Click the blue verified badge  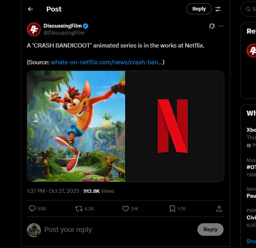click(x=85, y=26)
